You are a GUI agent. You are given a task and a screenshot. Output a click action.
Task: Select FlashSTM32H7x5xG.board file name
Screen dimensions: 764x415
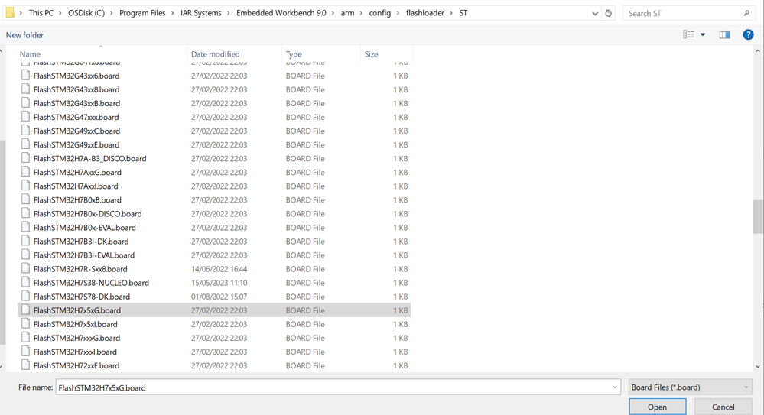[77, 310]
